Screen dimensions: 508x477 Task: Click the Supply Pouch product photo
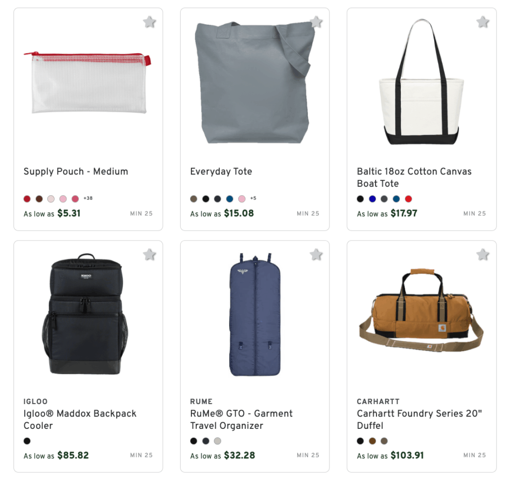pos(88,84)
